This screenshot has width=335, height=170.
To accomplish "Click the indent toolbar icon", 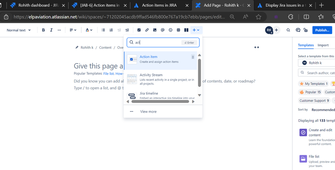I will pyautogui.click(x=127, y=30).
